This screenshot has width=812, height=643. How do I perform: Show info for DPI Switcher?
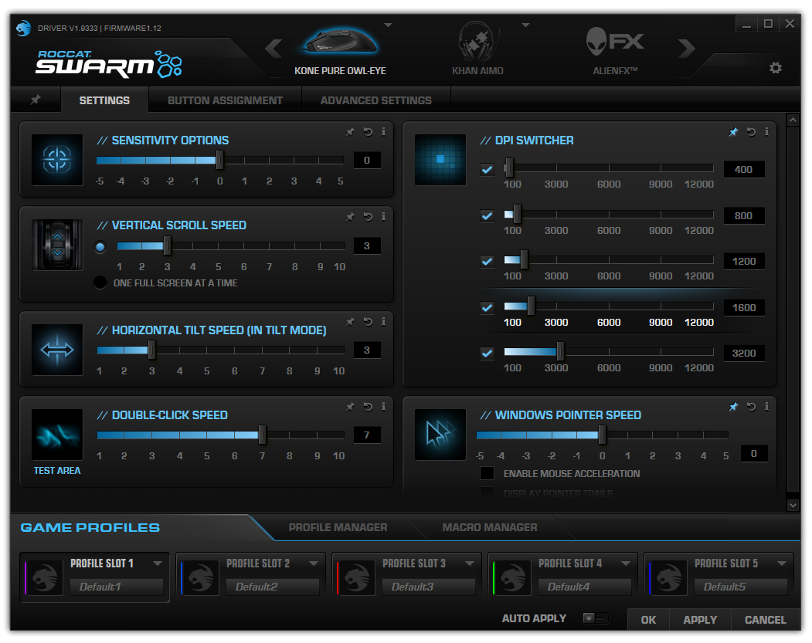click(766, 132)
